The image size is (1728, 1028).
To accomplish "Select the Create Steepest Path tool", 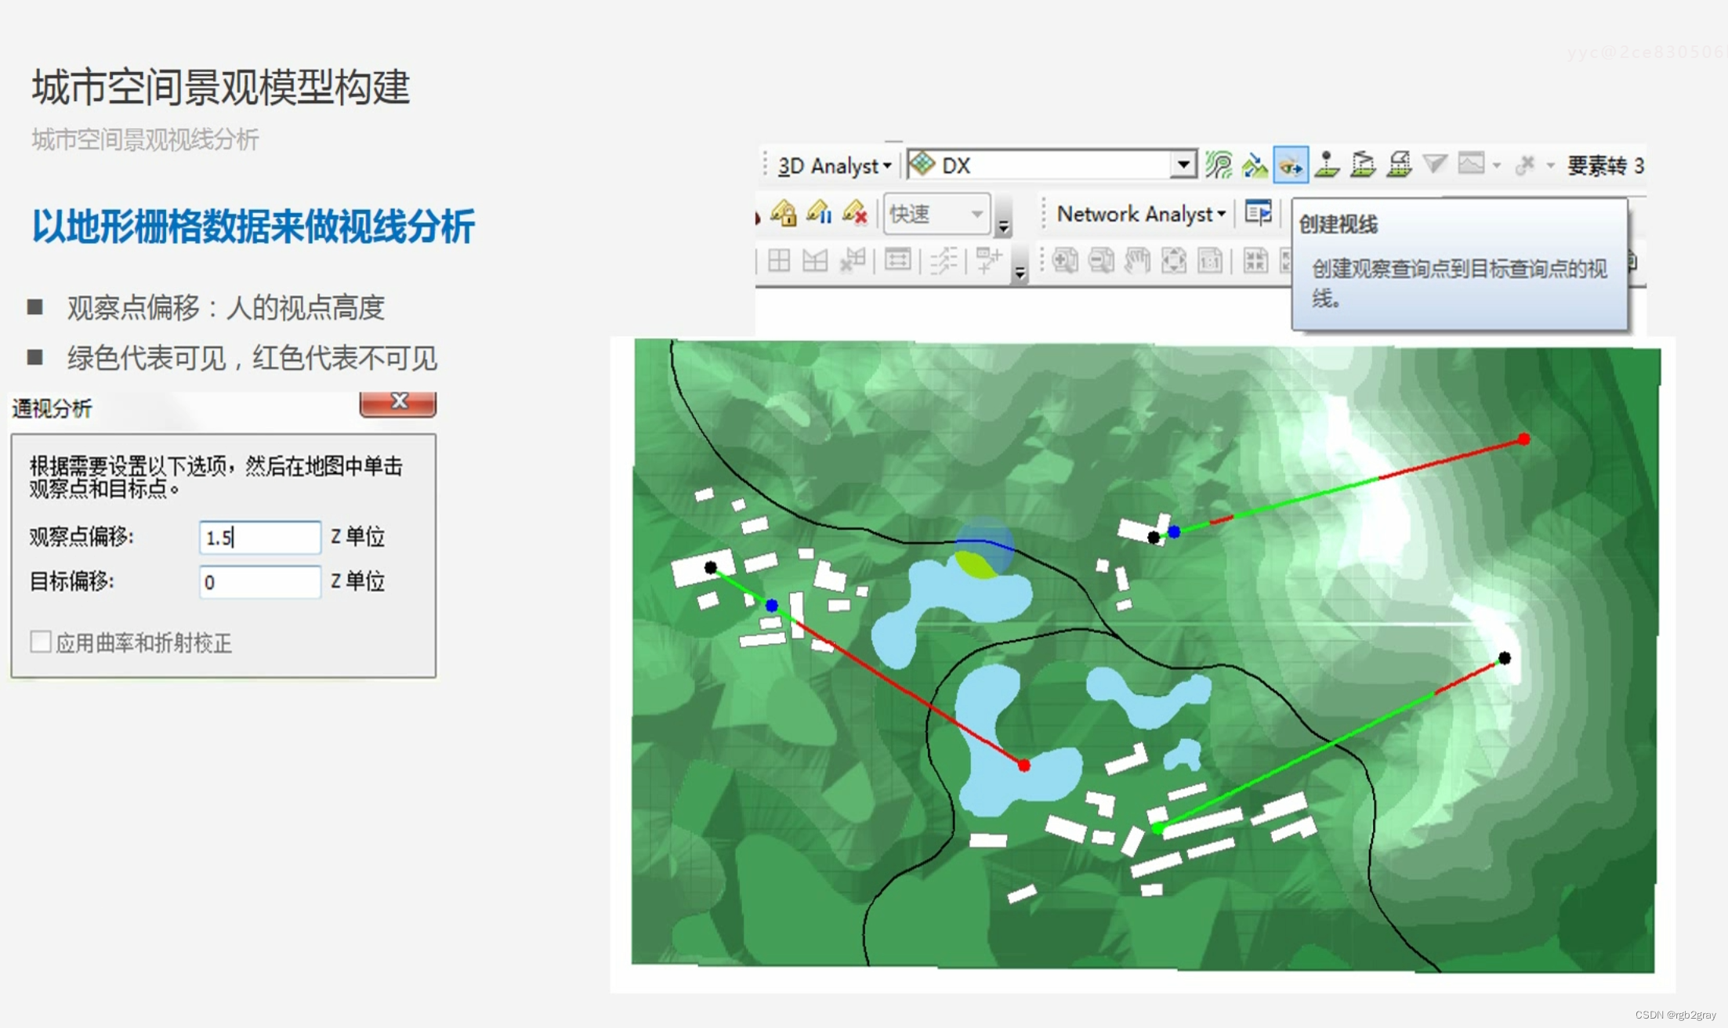I will tap(1255, 165).
